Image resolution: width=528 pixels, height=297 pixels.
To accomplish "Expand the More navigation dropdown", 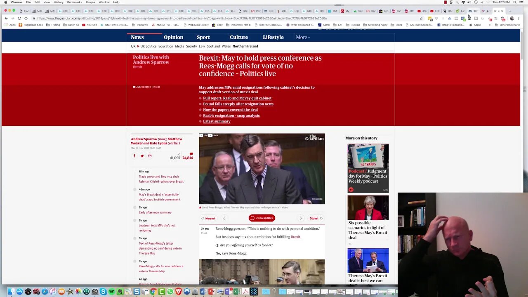I will click(x=303, y=37).
